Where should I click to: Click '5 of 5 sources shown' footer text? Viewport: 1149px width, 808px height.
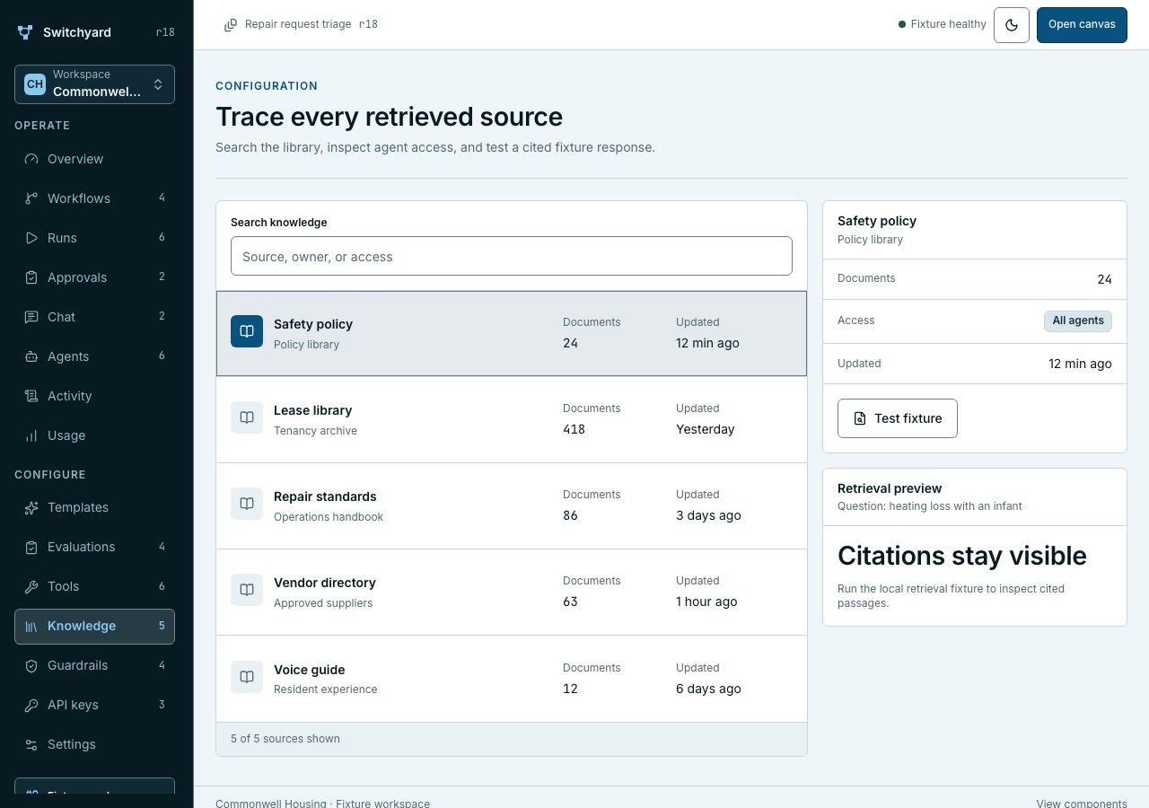(x=285, y=739)
